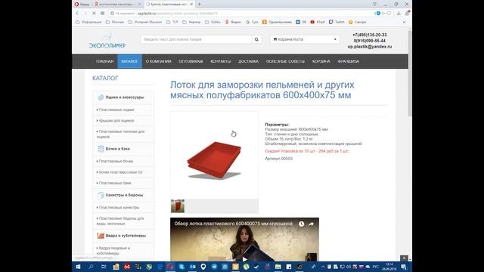The width and height of the screenshot is (484, 272).
Task: Stop loading the current page
Action: (x=94, y=14)
